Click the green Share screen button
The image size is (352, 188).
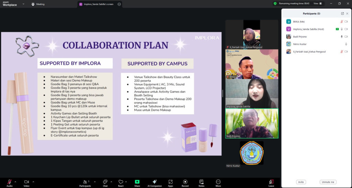(x=137, y=182)
